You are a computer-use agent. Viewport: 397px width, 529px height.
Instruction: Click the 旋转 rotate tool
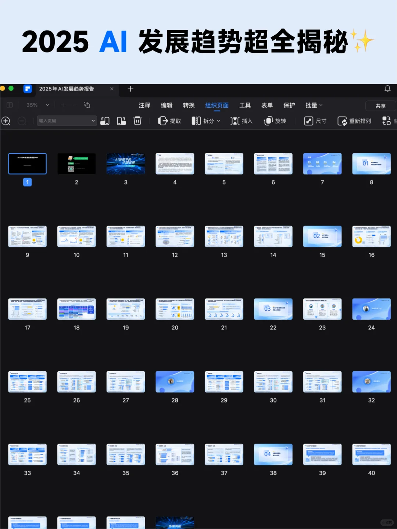click(x=275, y=121)
